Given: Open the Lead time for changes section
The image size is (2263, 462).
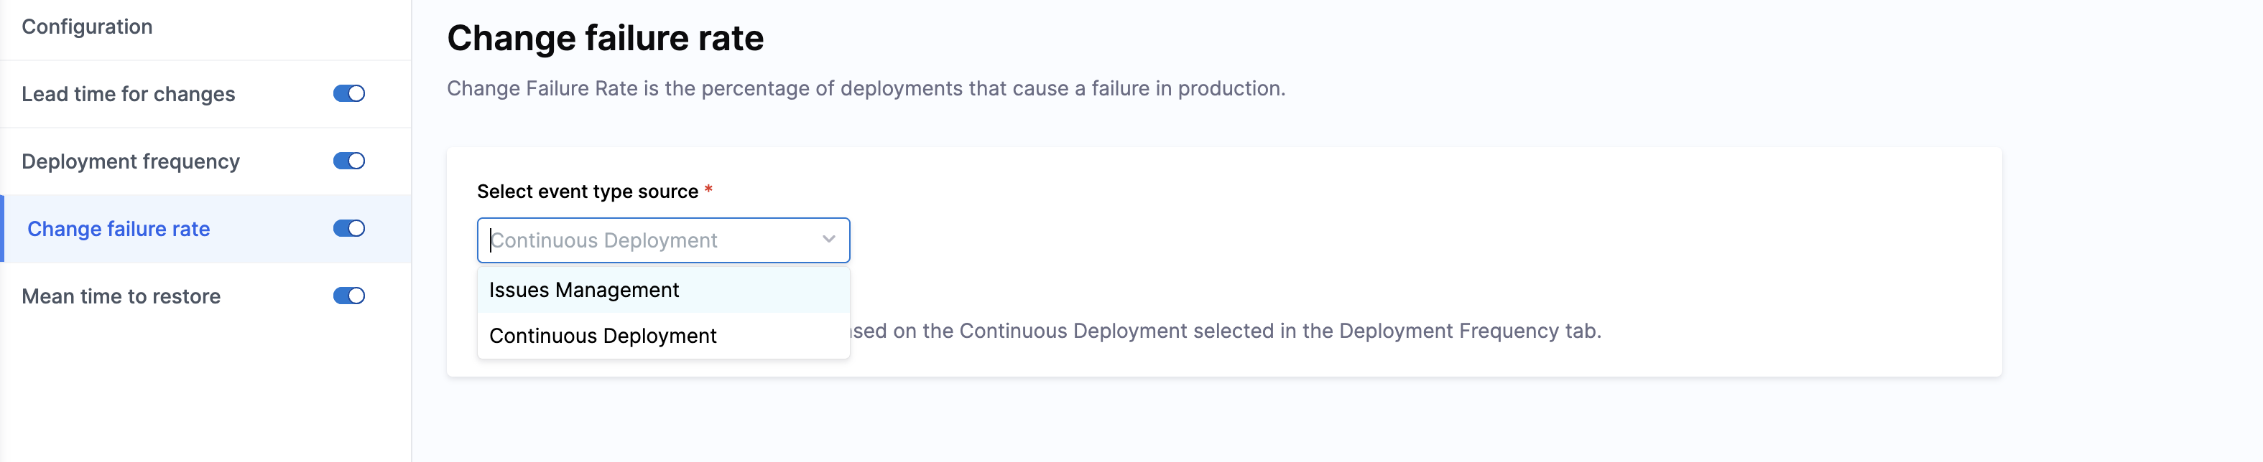Looking at the screenshot, I should coord(129,95).
